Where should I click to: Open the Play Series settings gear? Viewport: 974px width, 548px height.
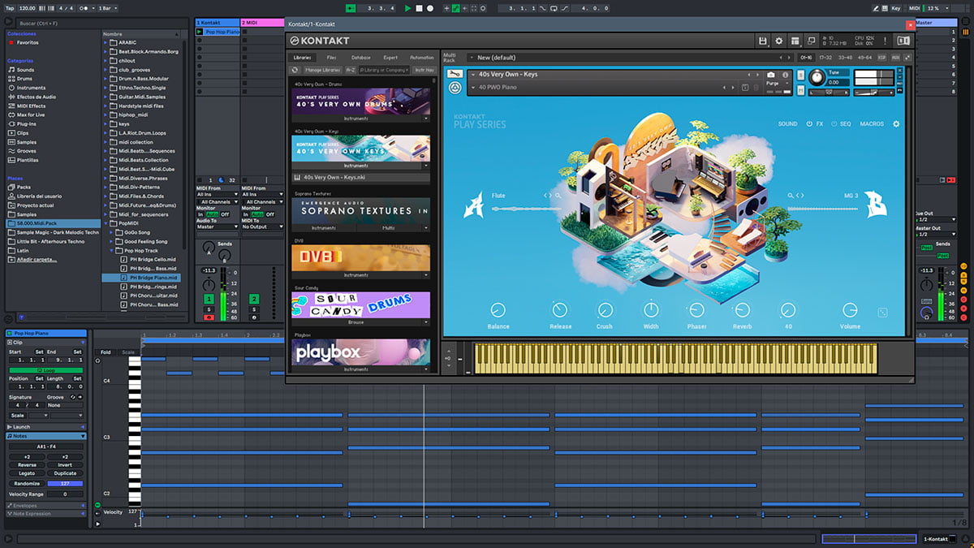pyautogui.click(x=896, y=124)
